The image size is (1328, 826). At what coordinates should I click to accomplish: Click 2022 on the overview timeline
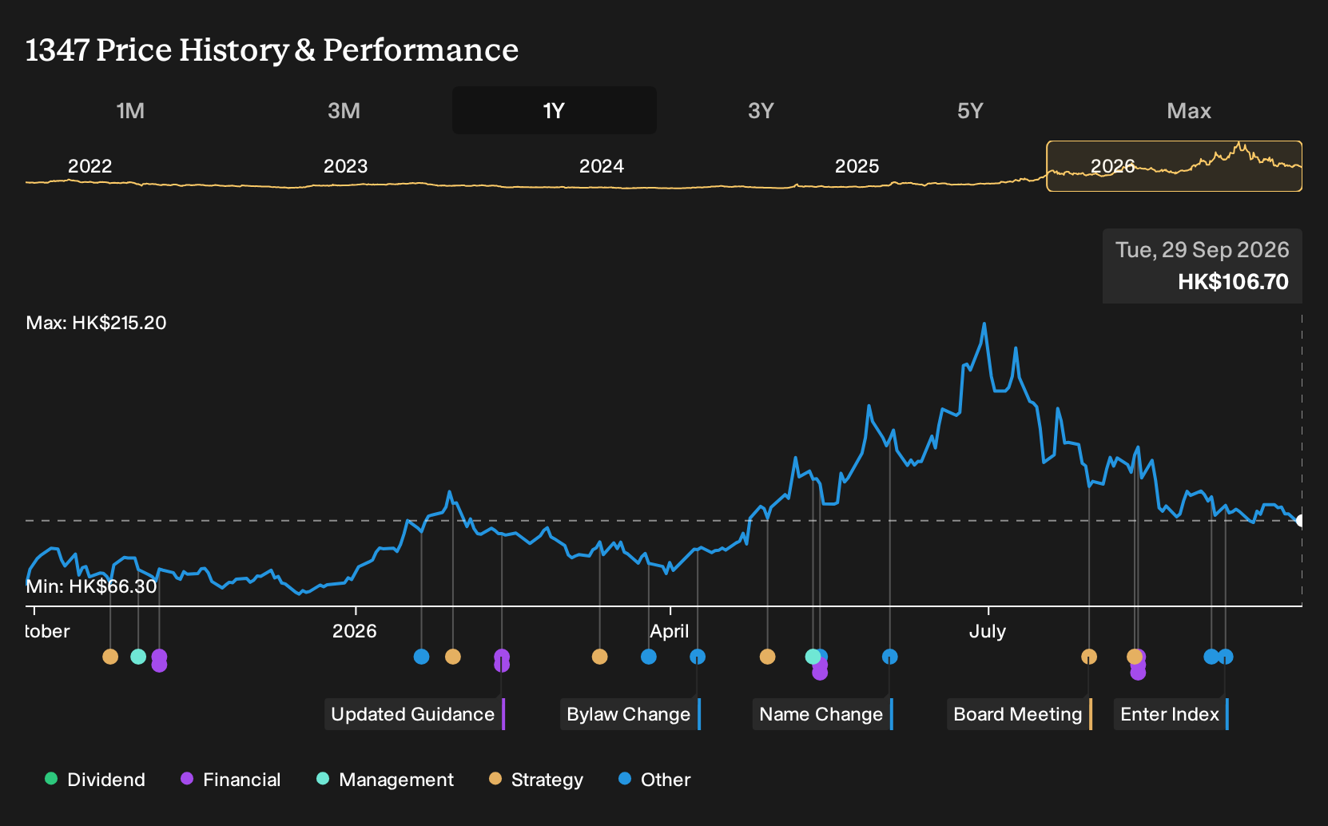click(x=89, y=166)
